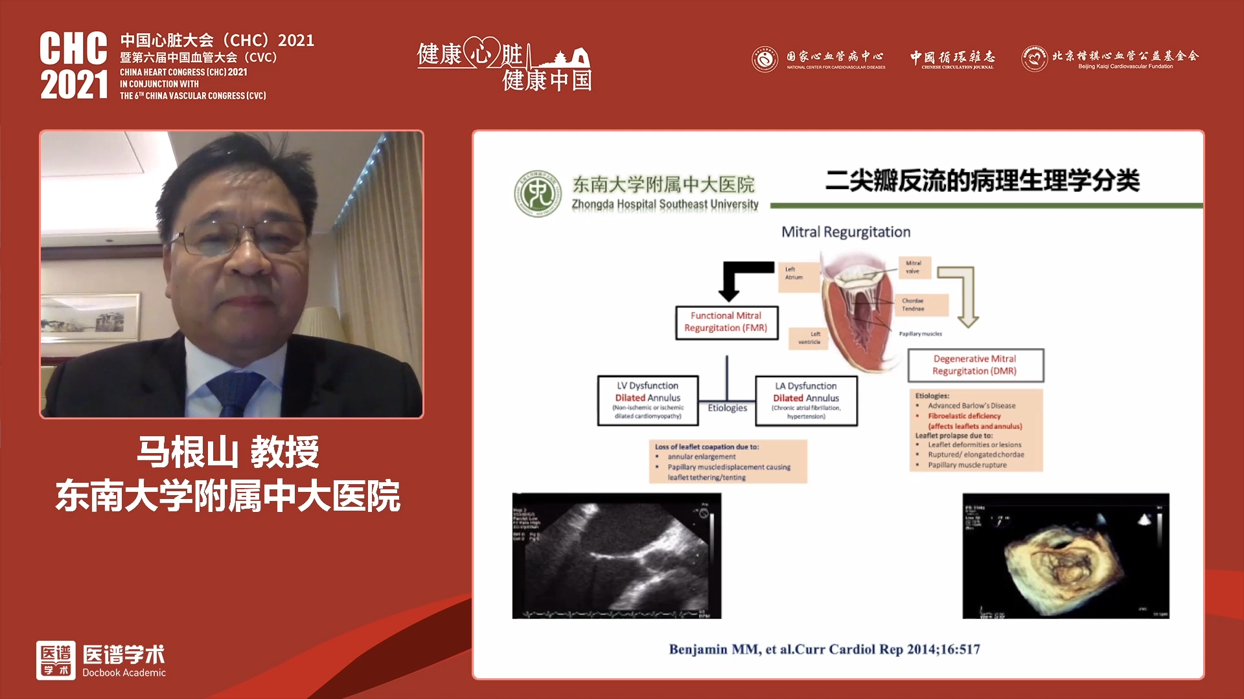Click the speaker name 马根山 教授
The width and height of the screenshot is (1244, 699).
click(228, 452)
